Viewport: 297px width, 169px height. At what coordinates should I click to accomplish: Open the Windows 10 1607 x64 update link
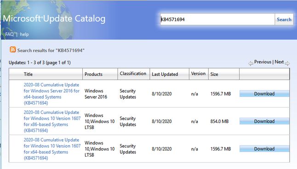point(52,149)
